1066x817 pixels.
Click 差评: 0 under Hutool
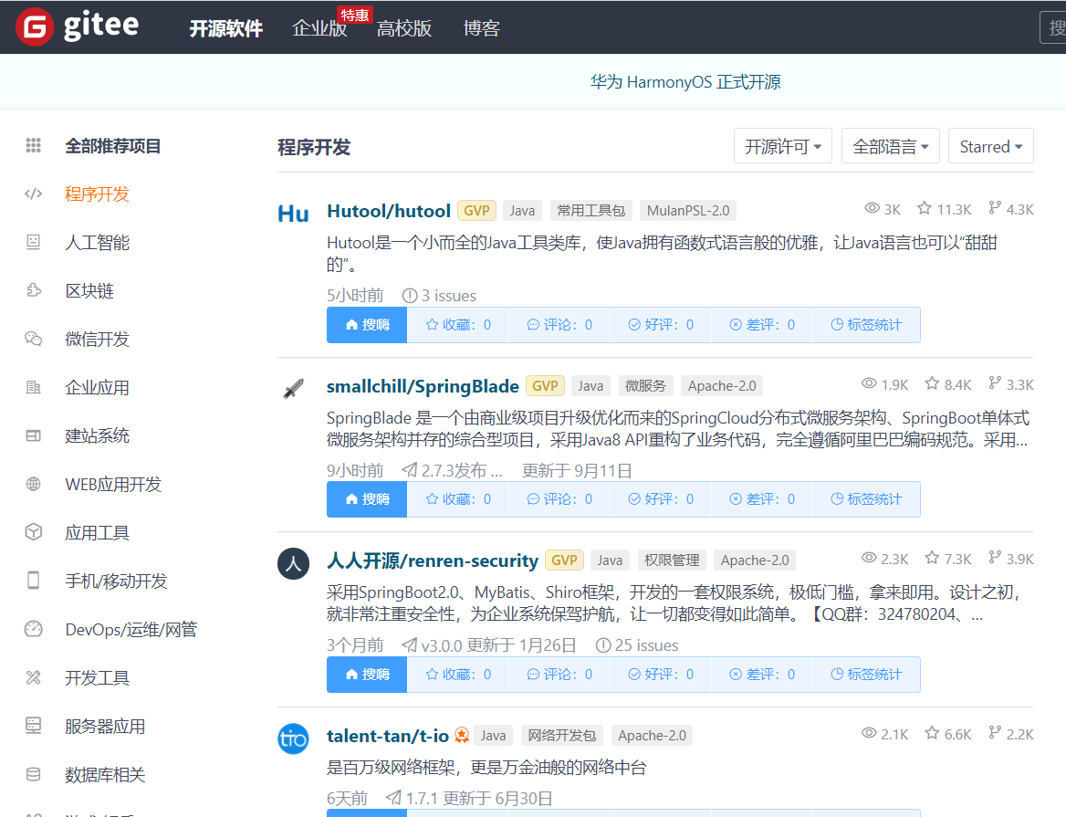pyautogui.click(x=761, y=325)
